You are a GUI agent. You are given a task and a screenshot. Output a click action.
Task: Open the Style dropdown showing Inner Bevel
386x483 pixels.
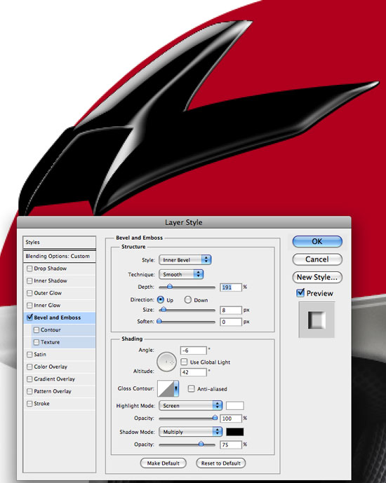click(x=185, y=259)
